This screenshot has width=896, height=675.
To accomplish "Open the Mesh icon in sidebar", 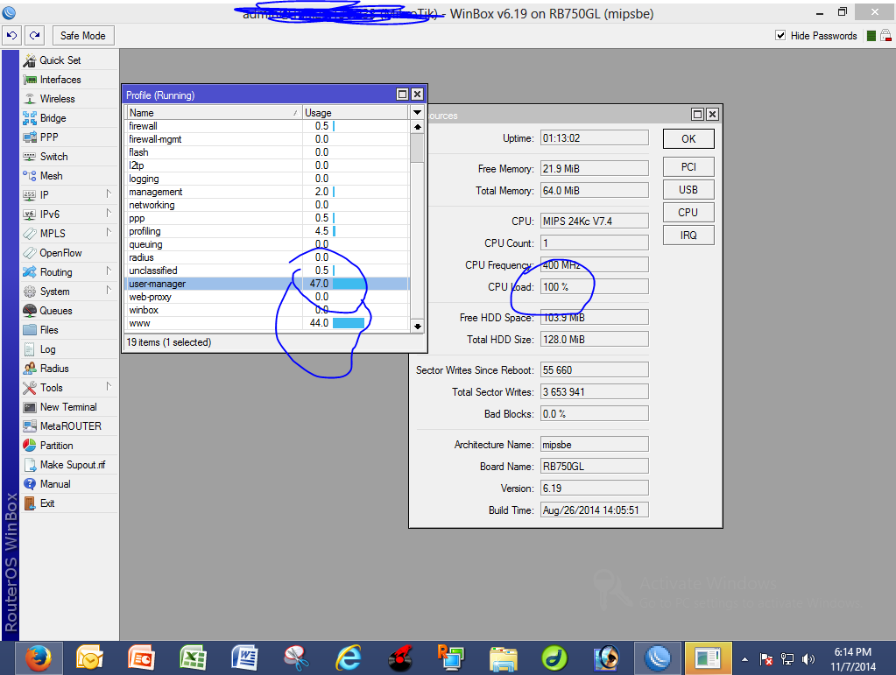I will click(x=30, y=176).
